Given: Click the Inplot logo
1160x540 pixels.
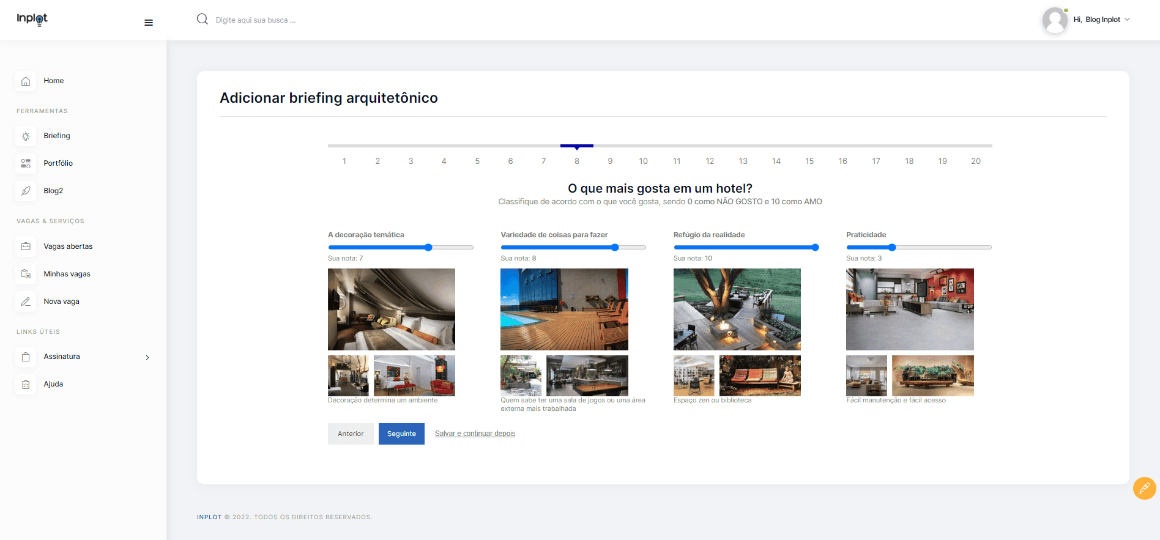Looking at the screenshot, I should click(x=32, y=19).
